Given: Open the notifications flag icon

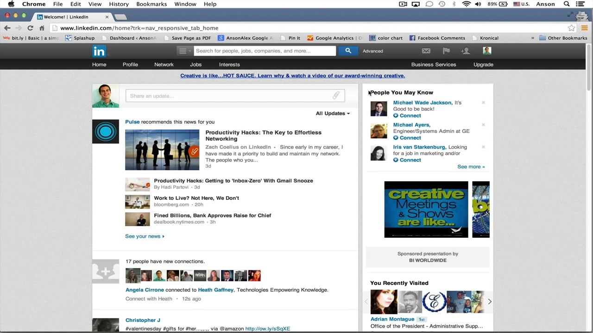Looking at the screenshot, I should click(446, 51).
